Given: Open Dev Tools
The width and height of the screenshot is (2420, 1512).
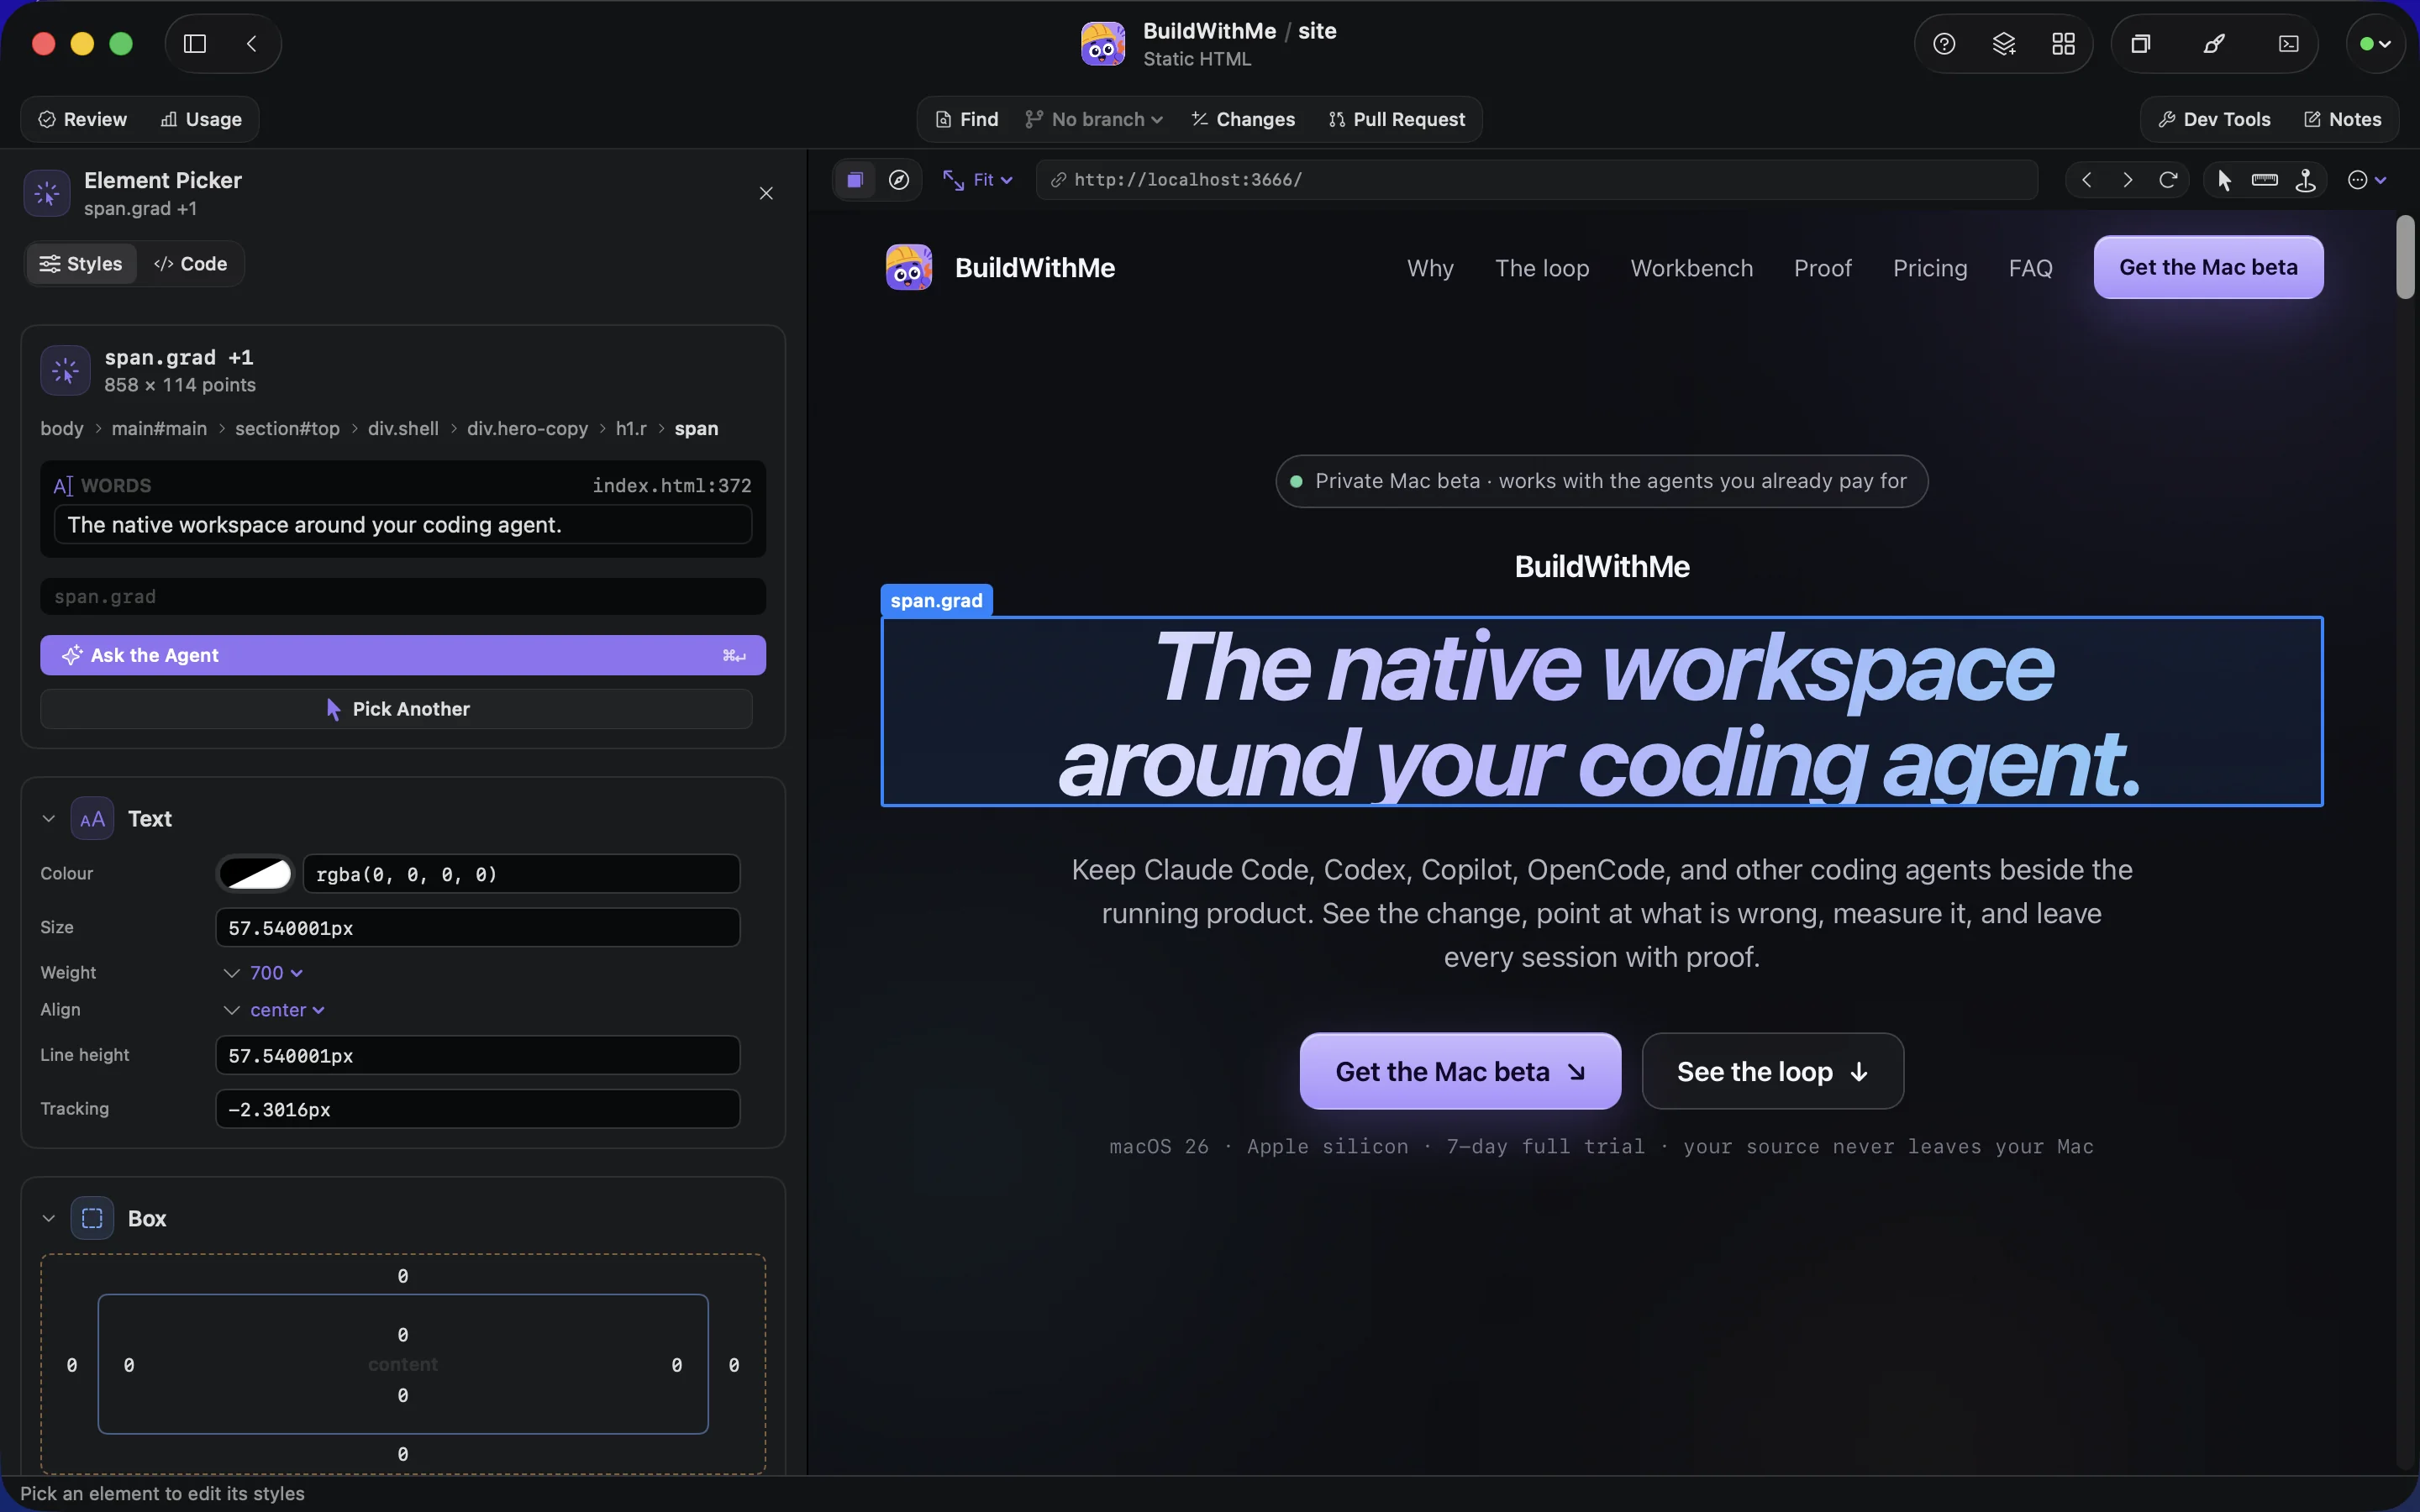Looking at the screenshot, I should tap(2214, 120).
